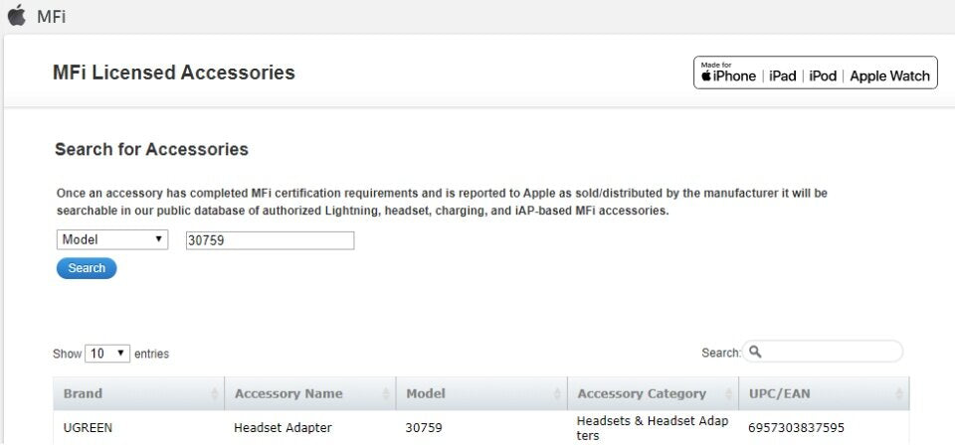Sort table by Brand column arrows
The image size is (955, 445).
pyautogui.click(x=215, y=394)
